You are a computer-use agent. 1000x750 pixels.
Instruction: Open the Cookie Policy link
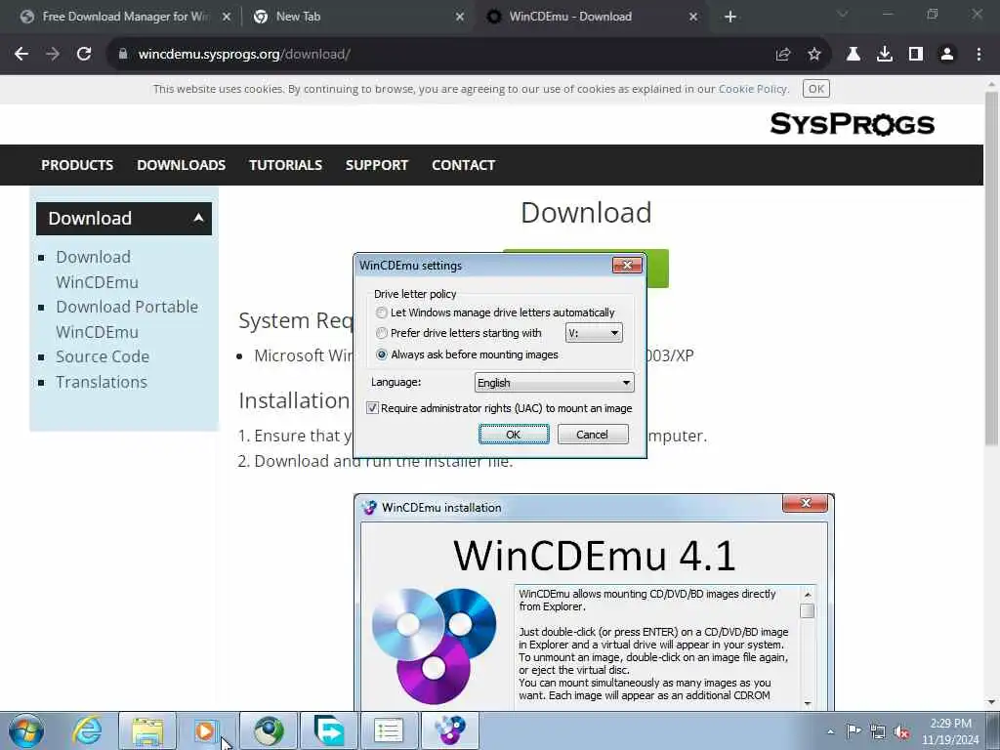[753, 89]
